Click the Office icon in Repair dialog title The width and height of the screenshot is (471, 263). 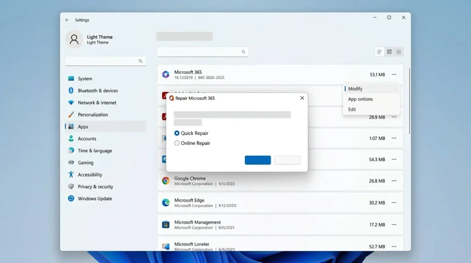172,98
